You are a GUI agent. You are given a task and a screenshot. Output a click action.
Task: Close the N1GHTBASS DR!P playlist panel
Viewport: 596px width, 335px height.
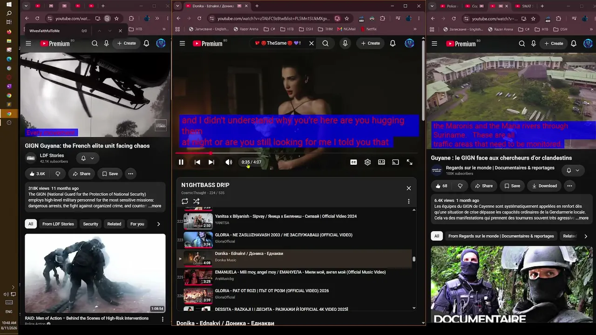point(409,188)
